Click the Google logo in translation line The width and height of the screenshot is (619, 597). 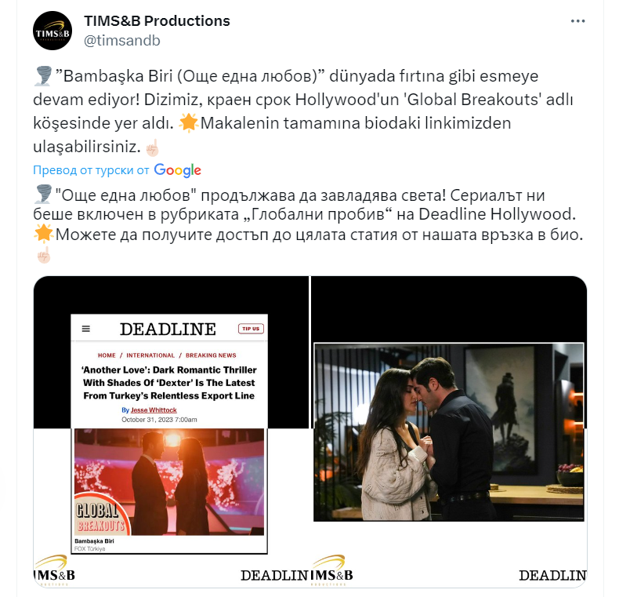coord(178,170)
